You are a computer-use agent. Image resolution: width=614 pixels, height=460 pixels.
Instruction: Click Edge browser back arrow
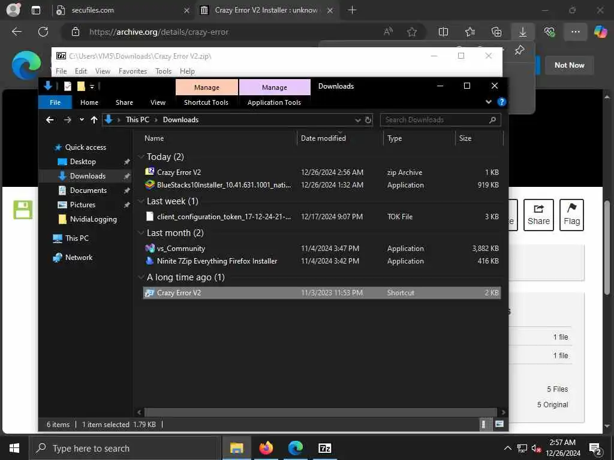coord(16,32)
